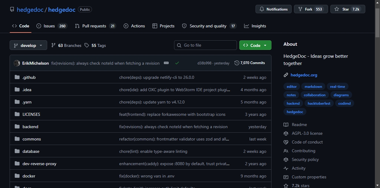The height and width of the screenshot is (188, 380).
Task: Select the diagrams topic tag
Action: point(341,95)
